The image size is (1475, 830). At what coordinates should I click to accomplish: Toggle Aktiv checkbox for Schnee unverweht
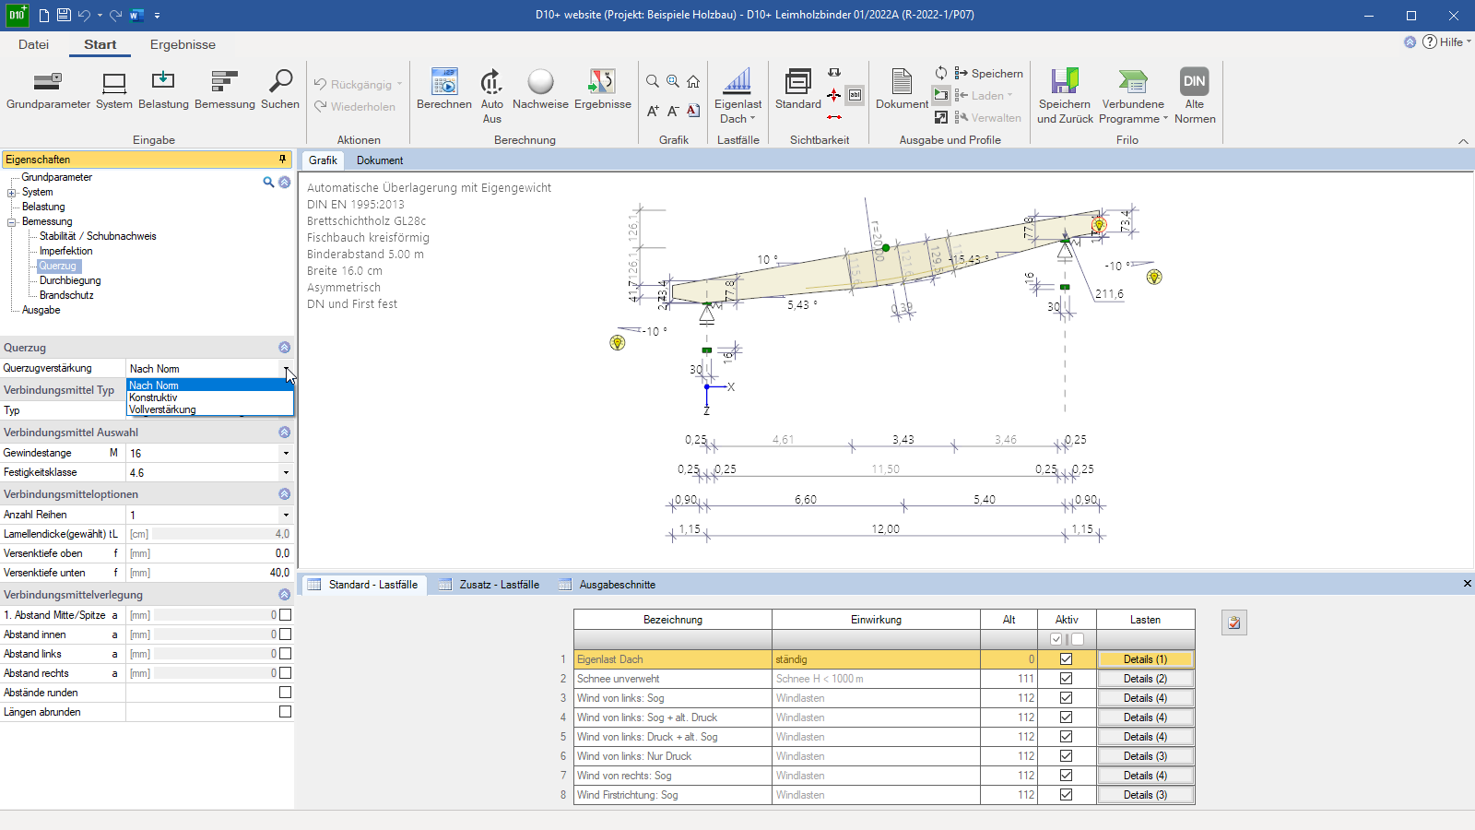pos(1067,679)
